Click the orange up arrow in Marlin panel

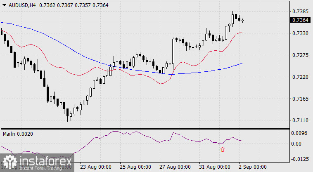[223, 150]
